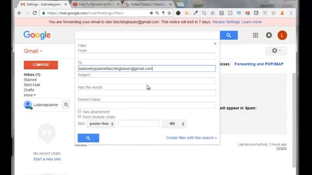312x175 pixels.
Task: Click the page vertical scrollbar
Action: 294,120
